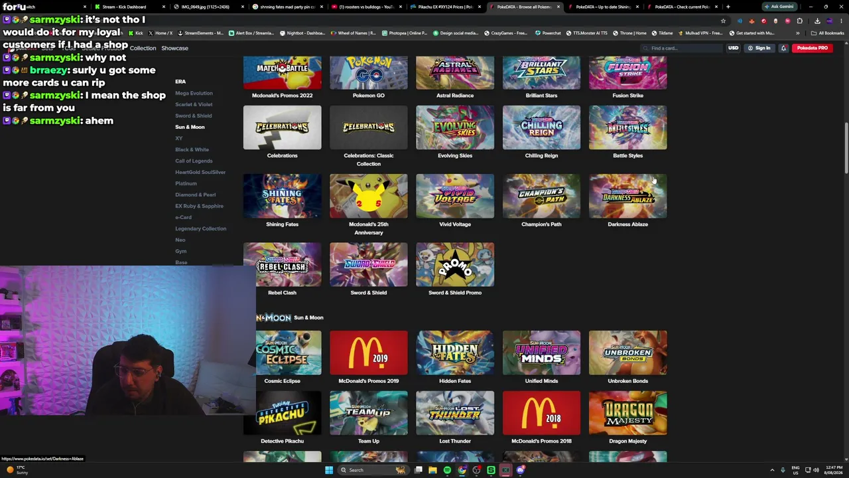Open Discord from the taskbar
The image size is (849, 478).
[521, 470]
